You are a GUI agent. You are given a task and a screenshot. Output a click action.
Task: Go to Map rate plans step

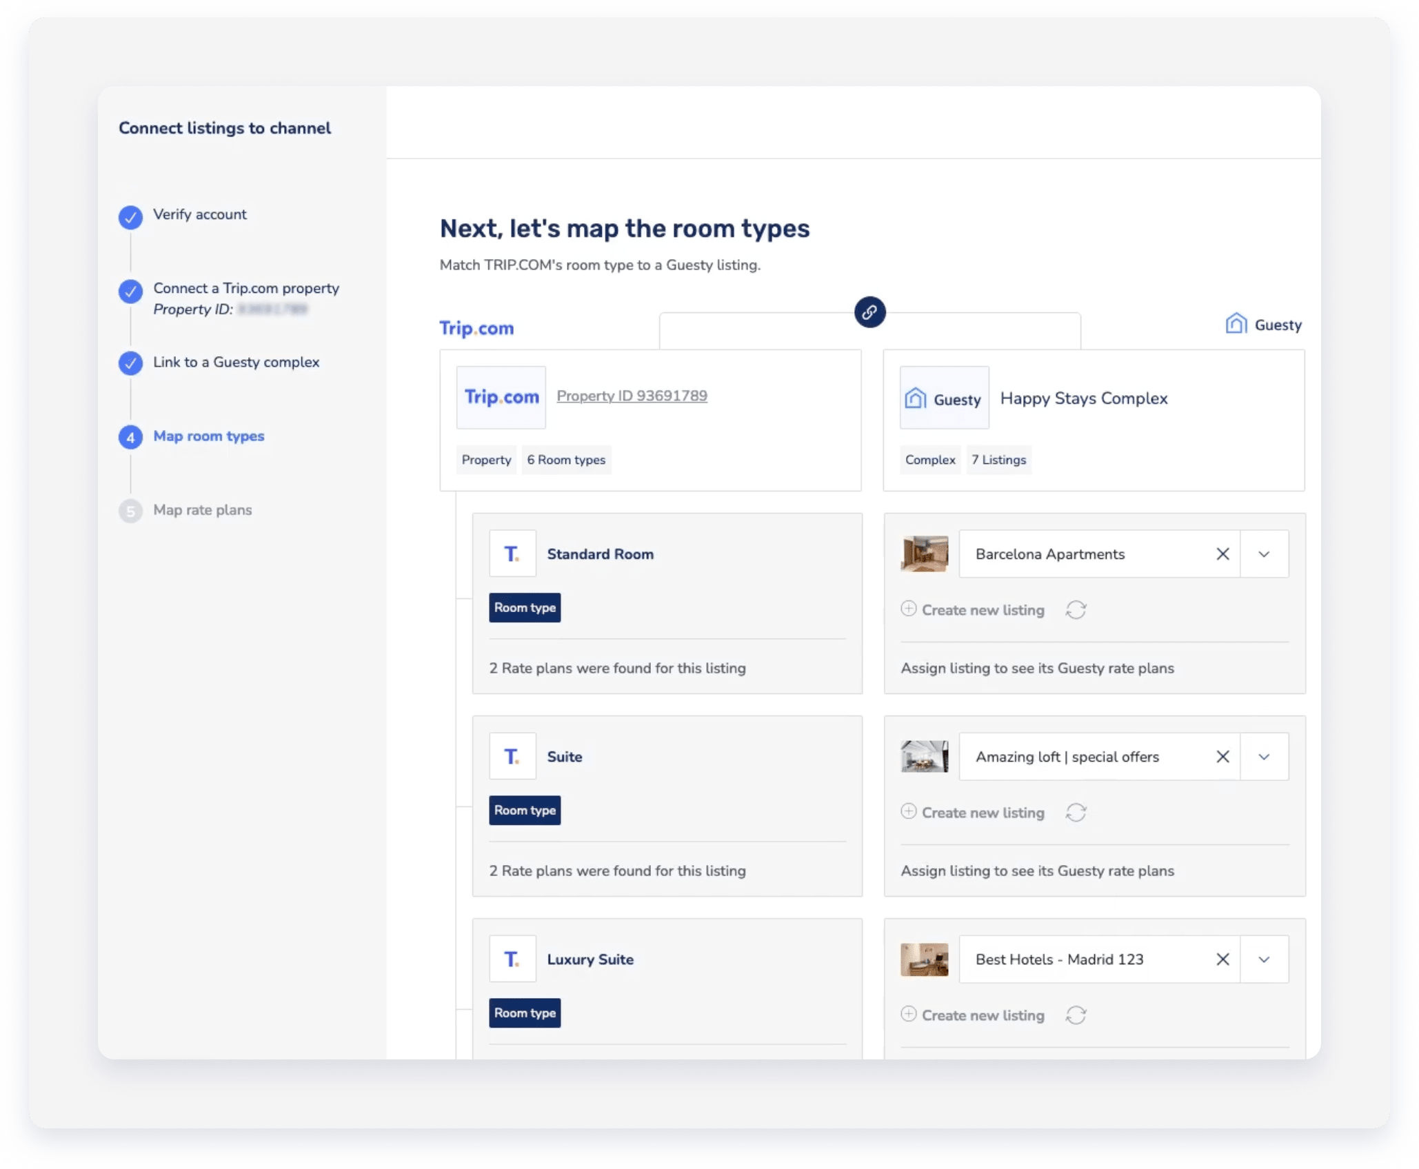pyautogui.click(x=202, y=510)
